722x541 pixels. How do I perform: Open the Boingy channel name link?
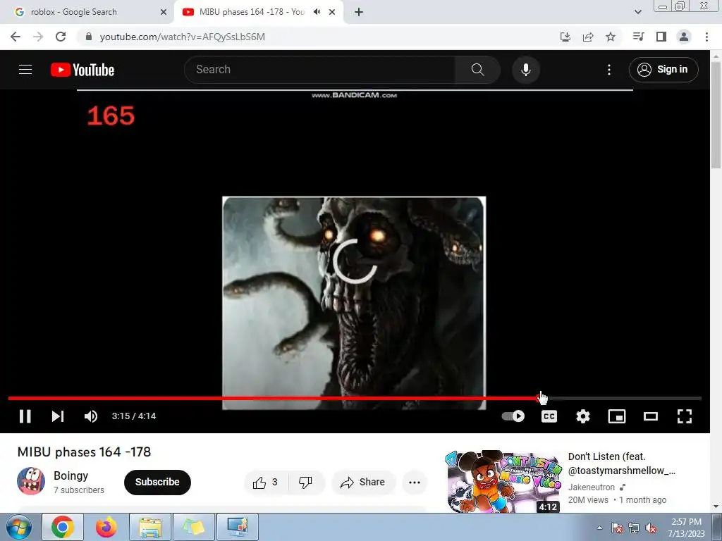(x=71, y=475)
